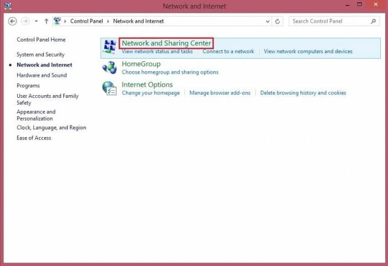388x266 pixels.
Task: Select Control Panel breadcrumb in address bar
Action: click(x=86, y=21)
